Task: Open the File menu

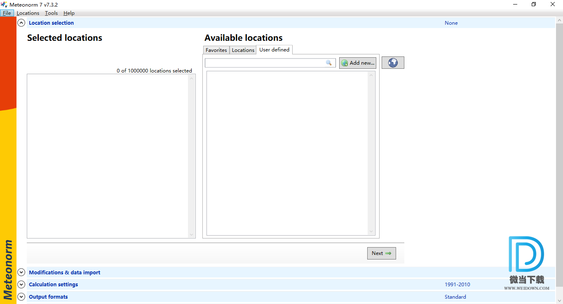Action: [7, 13]
